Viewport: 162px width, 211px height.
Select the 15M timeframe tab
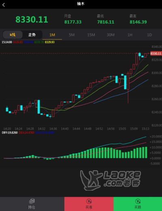(x=91, y=35)
